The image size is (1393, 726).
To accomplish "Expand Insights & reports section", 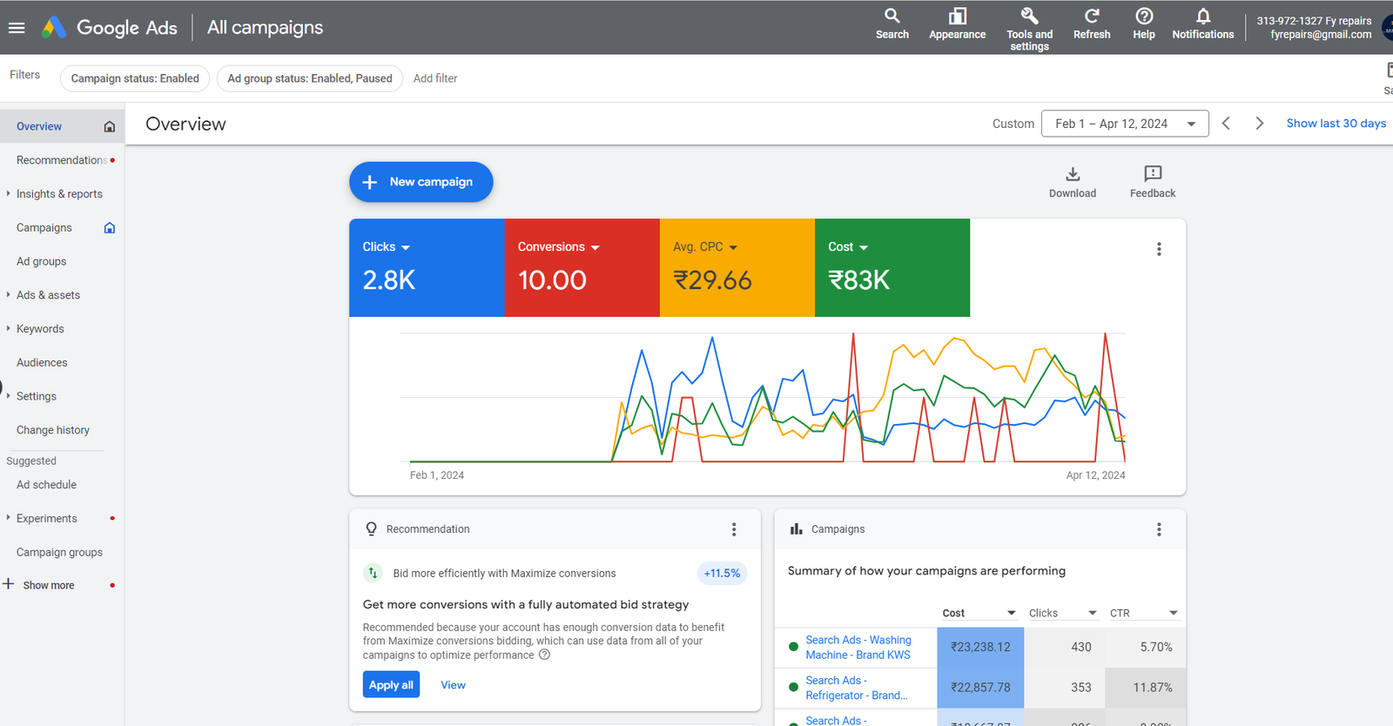I will coord(59,194).
